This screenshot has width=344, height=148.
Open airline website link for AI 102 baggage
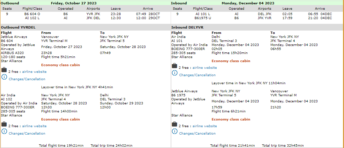34,126
